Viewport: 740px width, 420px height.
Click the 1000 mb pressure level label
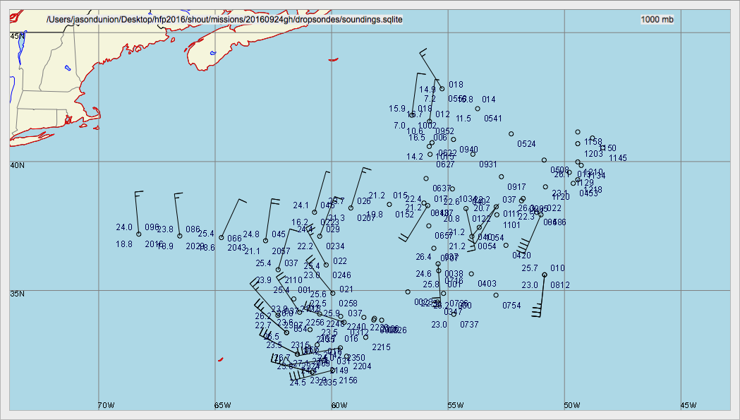[657, 19]
